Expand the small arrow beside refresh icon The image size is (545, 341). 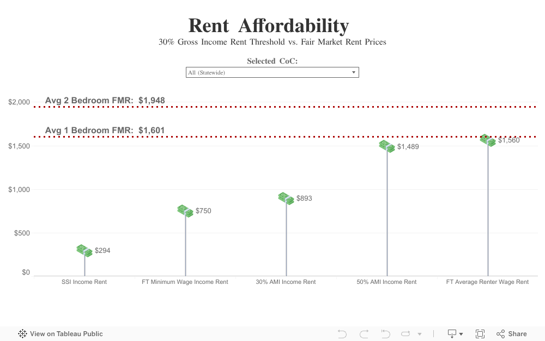(420, 334)
